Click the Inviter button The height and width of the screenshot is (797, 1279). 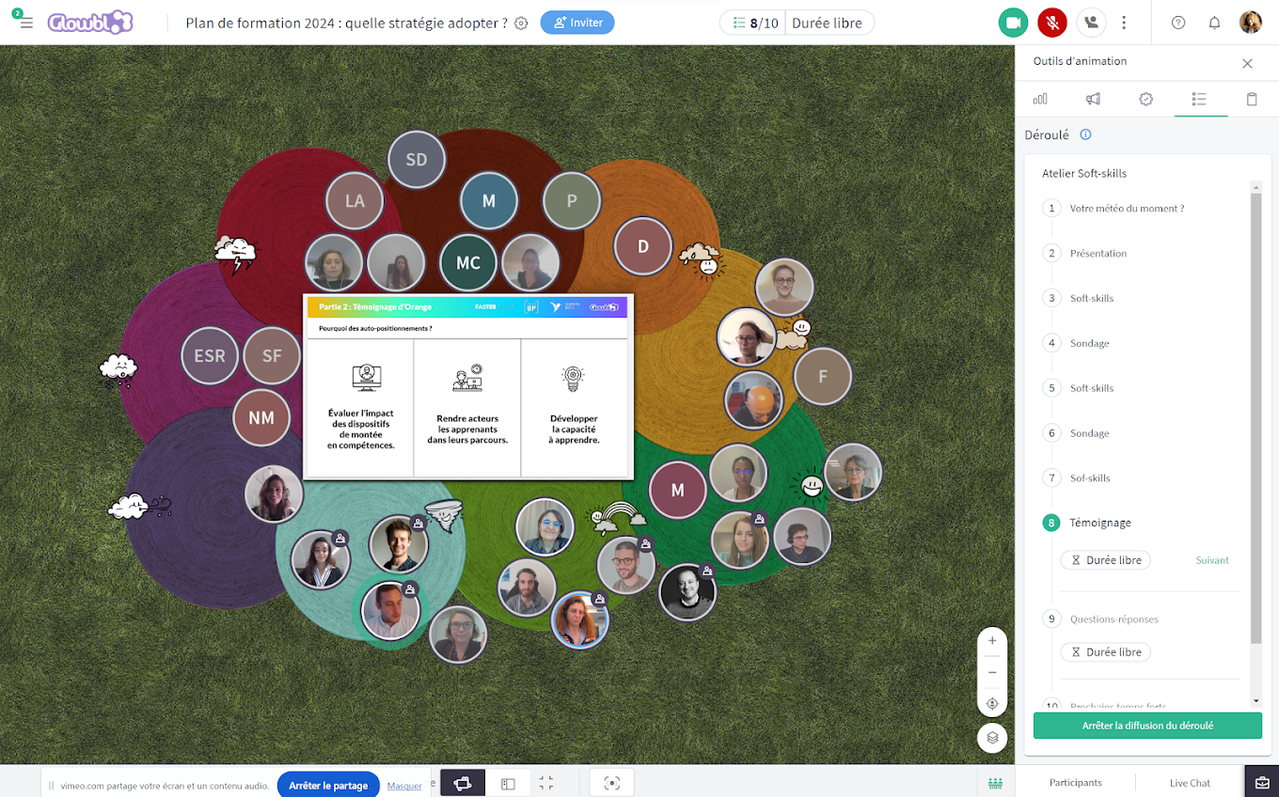[x=577, y=23]
